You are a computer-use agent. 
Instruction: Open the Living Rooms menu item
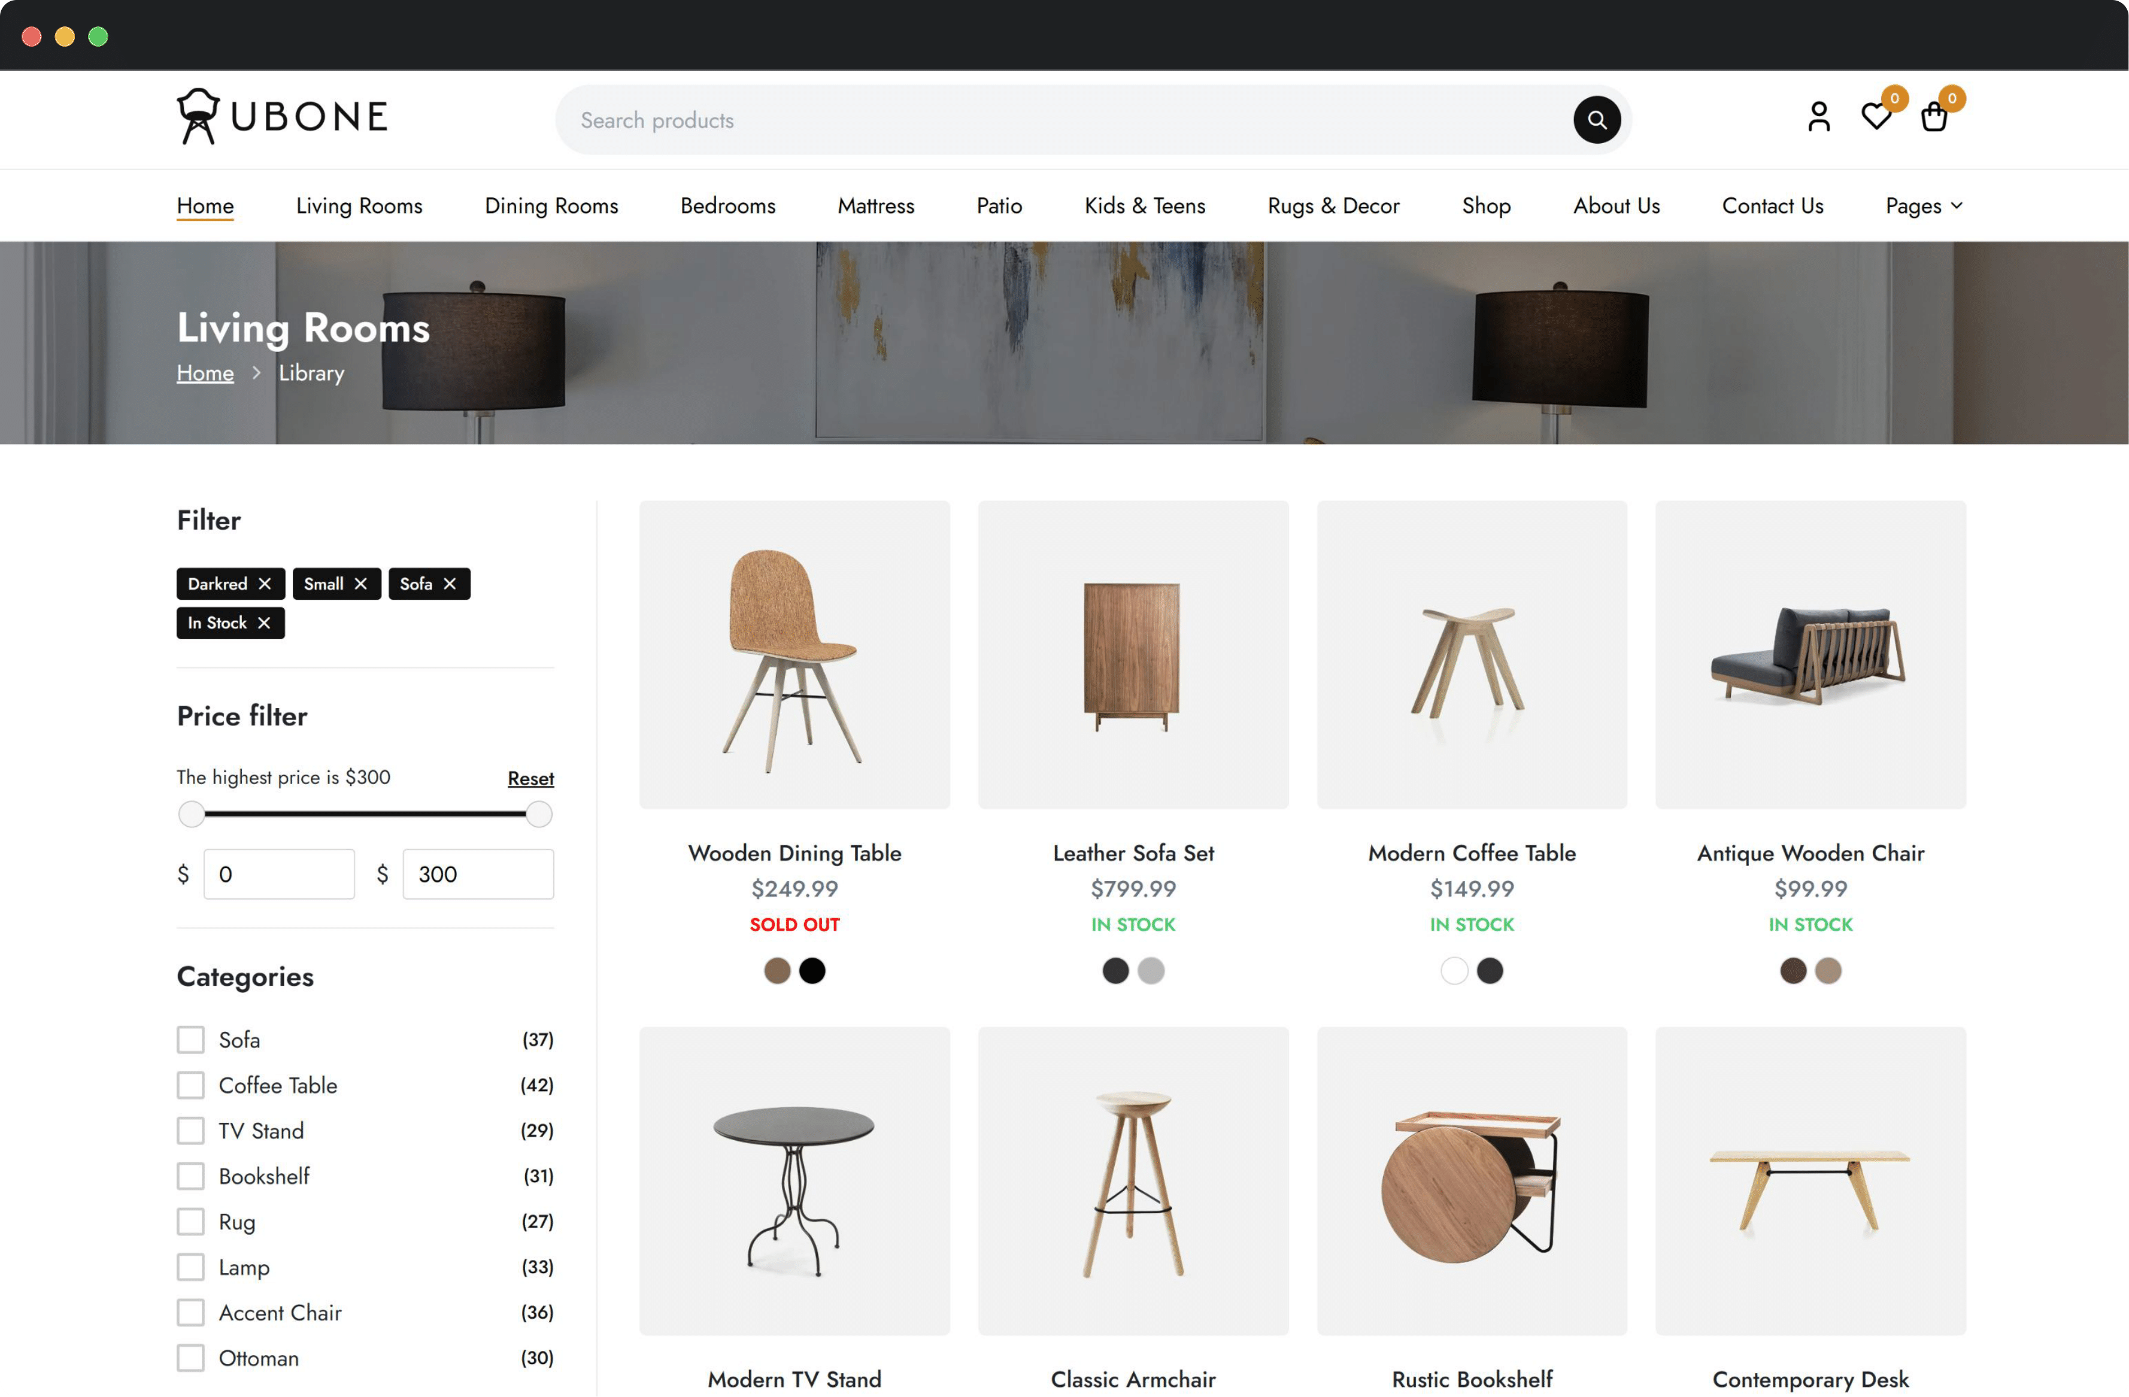[x=359, y=206]
